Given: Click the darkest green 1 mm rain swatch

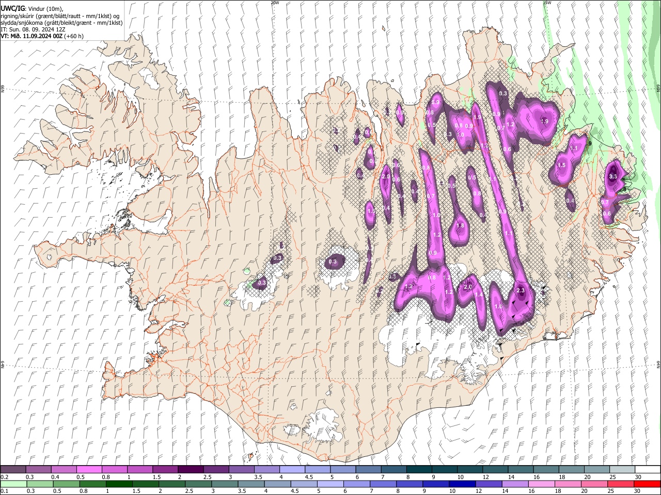Looking at the screenshot, I should point(119,484).
